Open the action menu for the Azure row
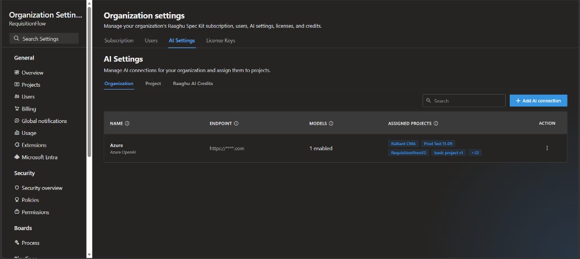 pyautogui.click(x=547, y=148)
